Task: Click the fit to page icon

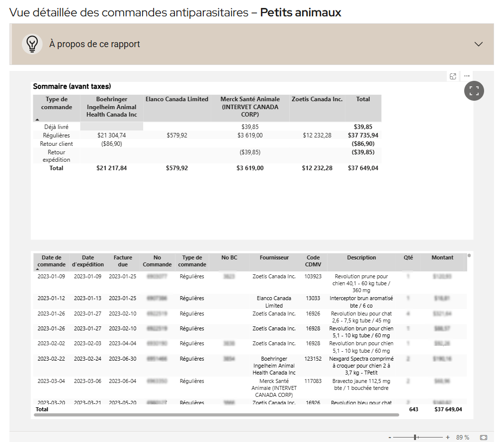Action: pyautogui.click(x=483, y=437)
